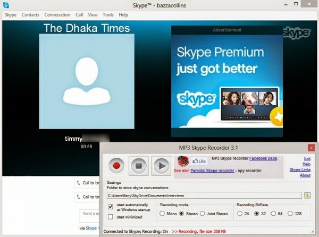The width and height of the screenshot is (319, 237).
Task: Click the Skype Premium advertisement banner
Action: tap(227, 81)
